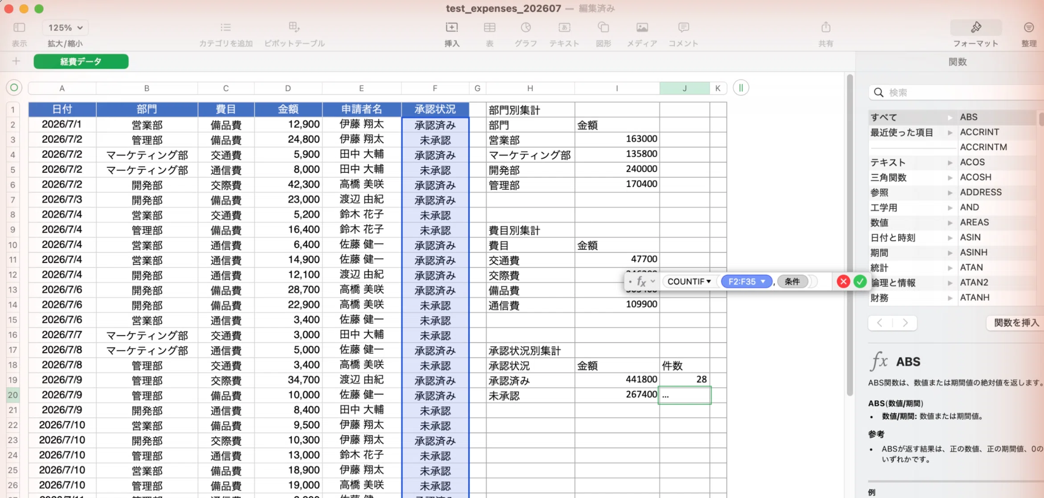Open the F2:F35 range token dropdown
1044x498 pixels.
point(763,281)
